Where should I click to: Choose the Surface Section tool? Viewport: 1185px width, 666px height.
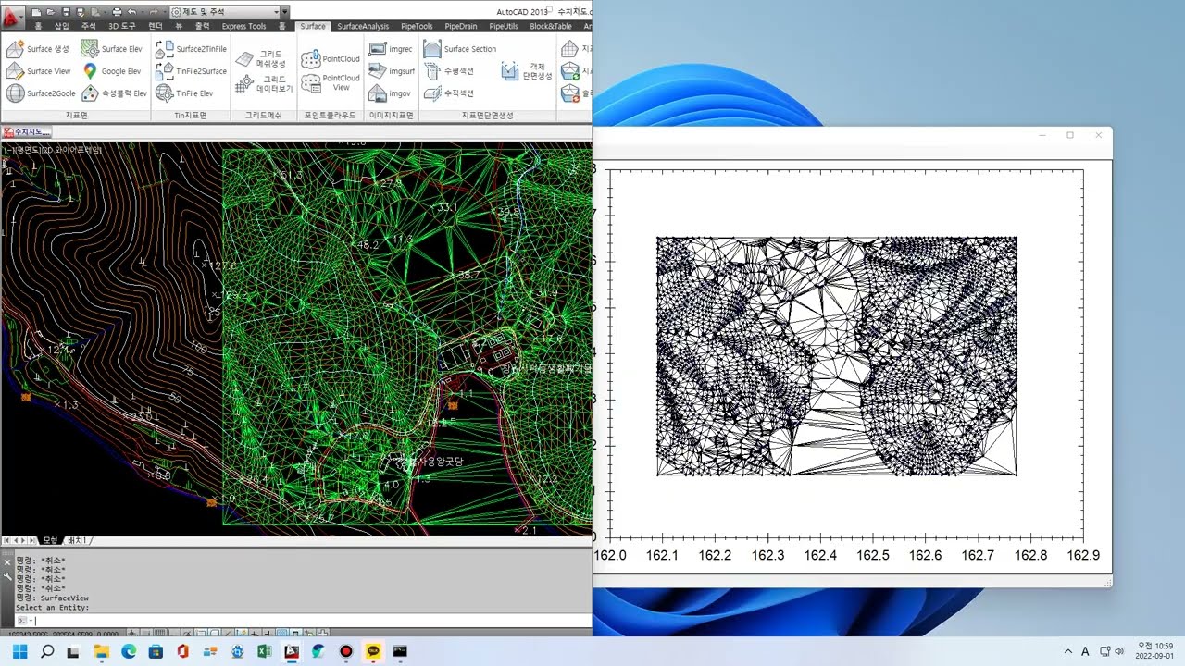pos(432,49)
